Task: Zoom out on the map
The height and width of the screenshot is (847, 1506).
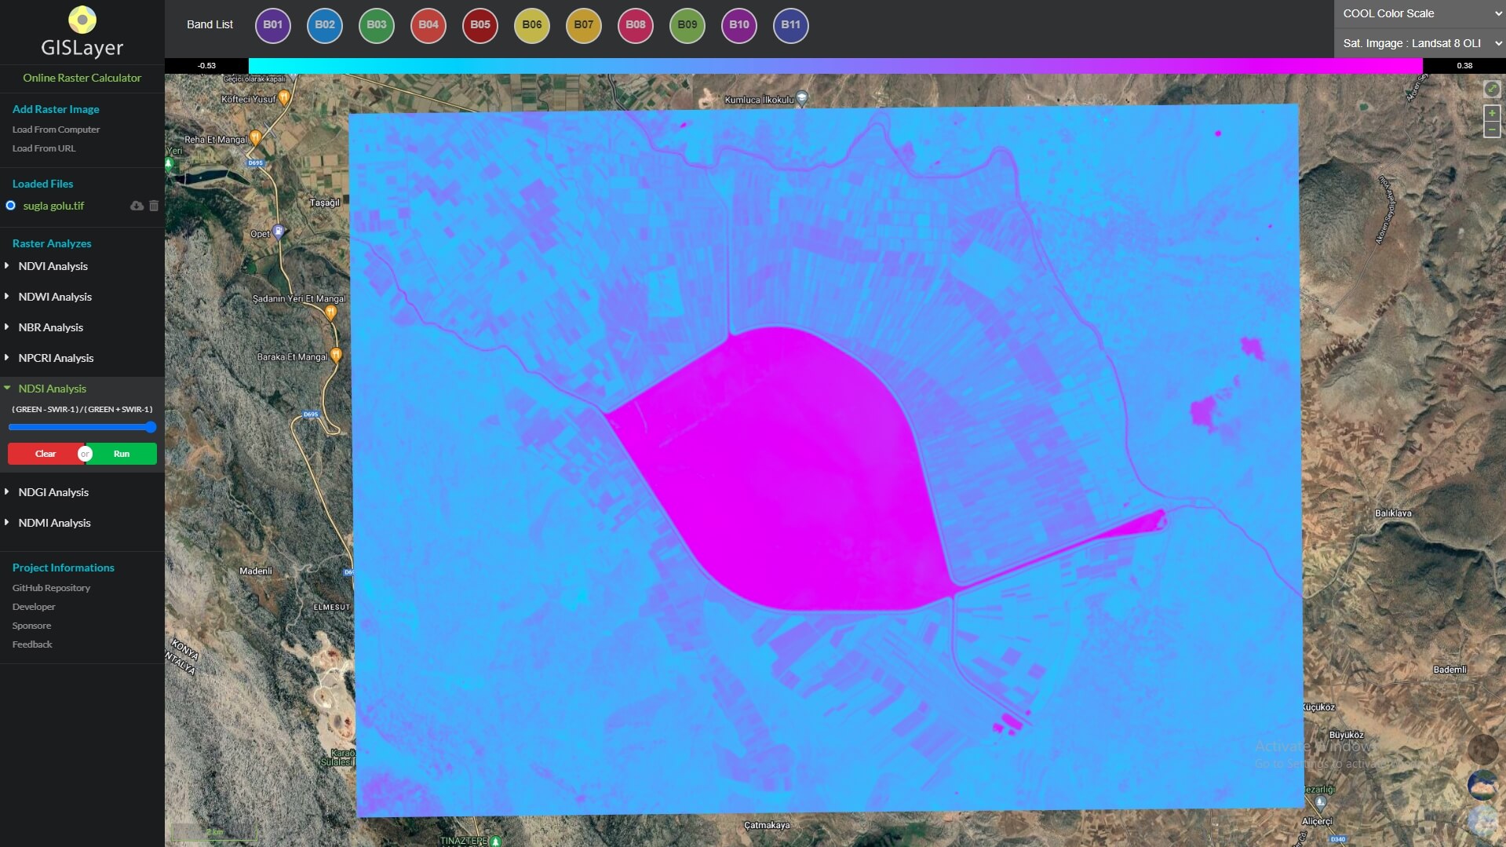Action: [x=1492, y=130]
